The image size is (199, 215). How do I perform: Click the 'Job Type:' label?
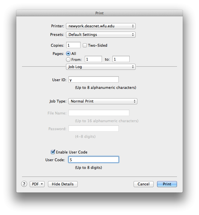click(x=58, y=101)
